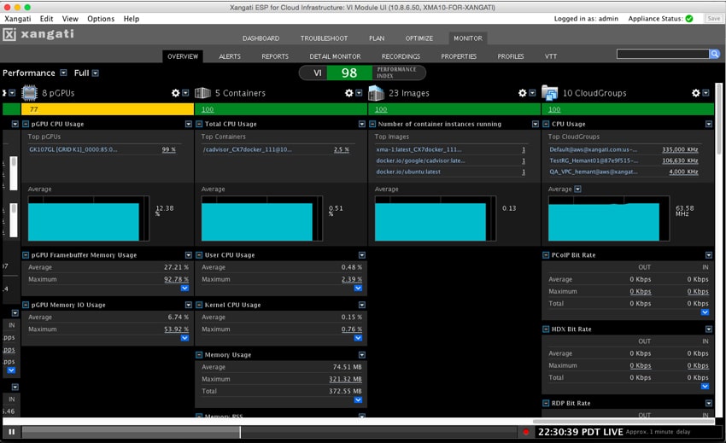
Task: Open the Total CPU Usage options dropdown
Action: 362,124
